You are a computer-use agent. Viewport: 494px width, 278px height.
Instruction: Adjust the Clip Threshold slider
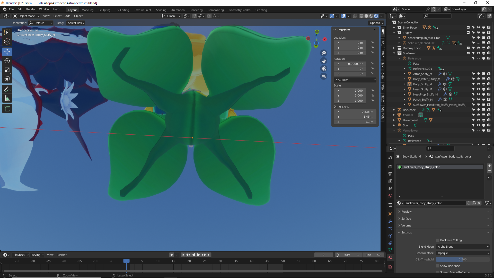coord(463,259)
